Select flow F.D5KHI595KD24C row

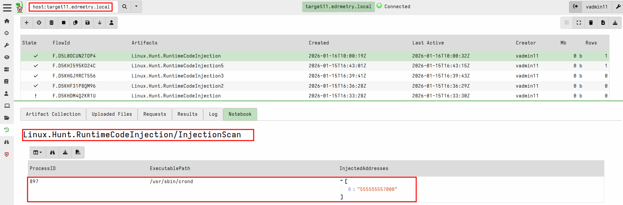click(74, 66)
